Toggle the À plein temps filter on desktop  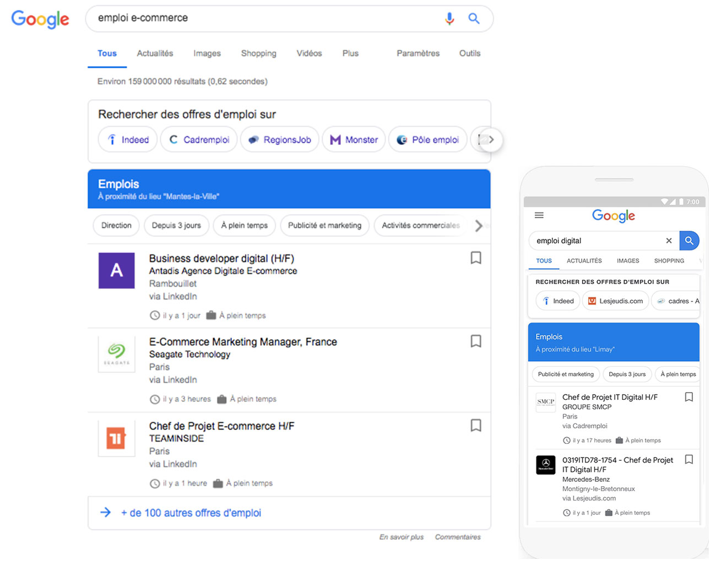pos(245,225)
